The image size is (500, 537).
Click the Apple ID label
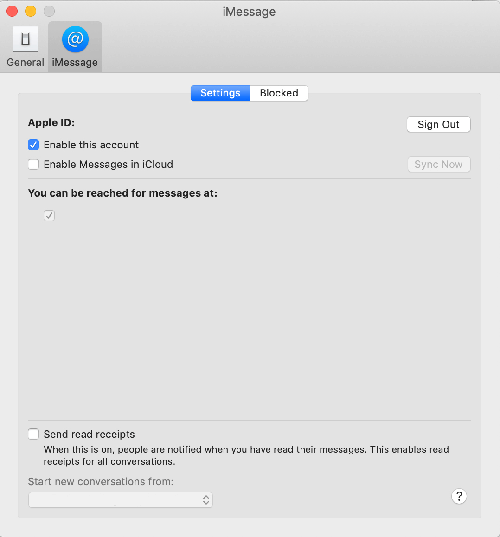(51, 122)
